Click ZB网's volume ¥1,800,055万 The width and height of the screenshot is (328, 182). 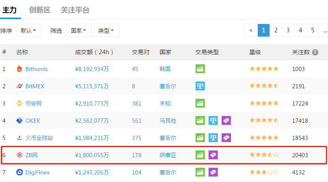[x=92, y=155]
